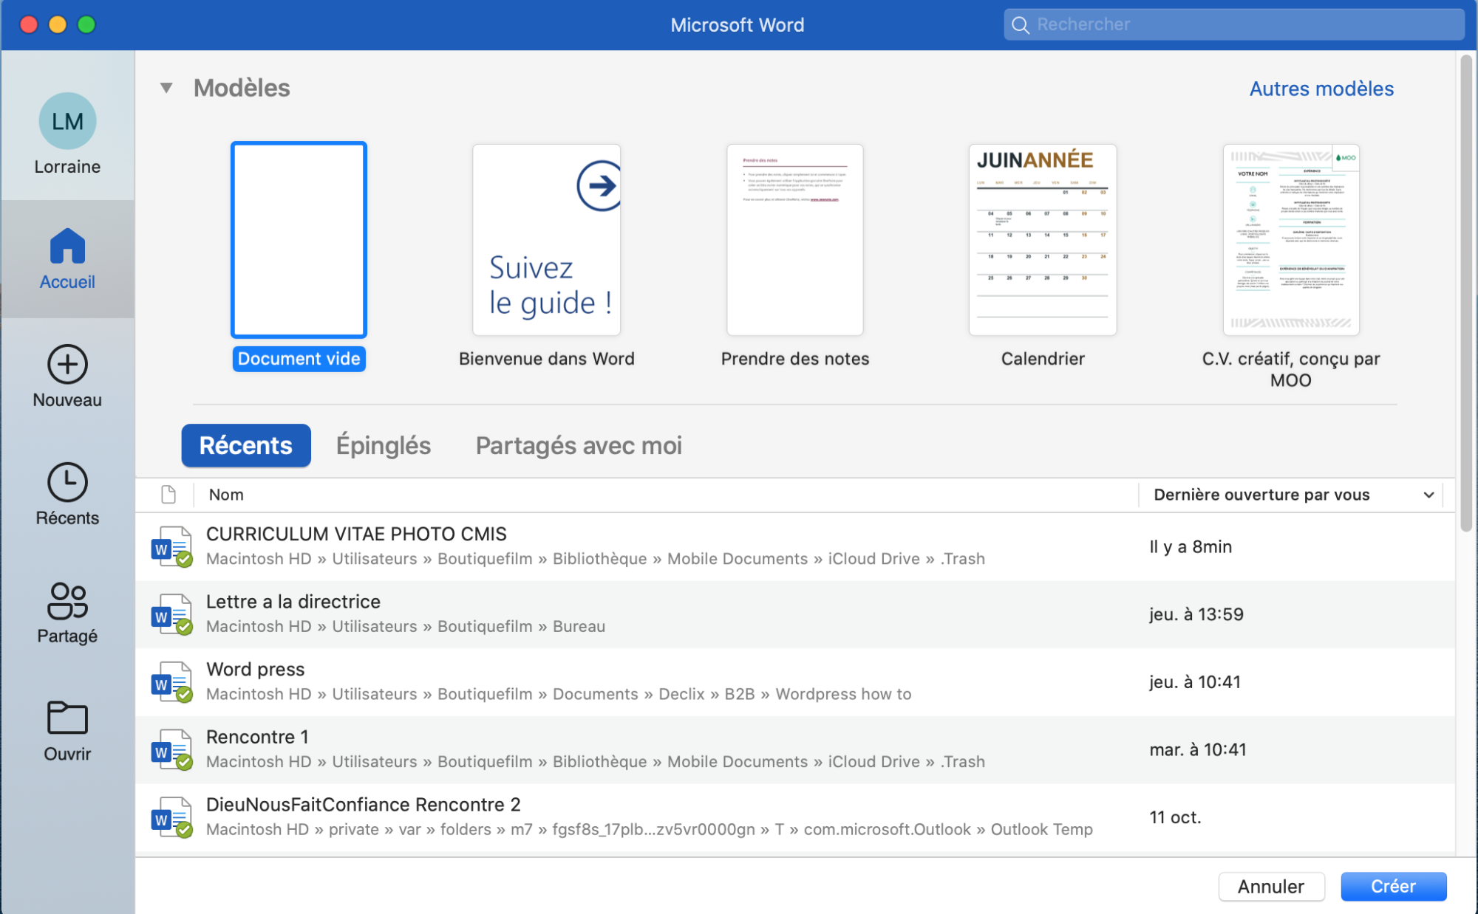Click the 'mar. à 10:41' timestamp
This screenshot has width=1478, height=914.
pos(1198,750)
